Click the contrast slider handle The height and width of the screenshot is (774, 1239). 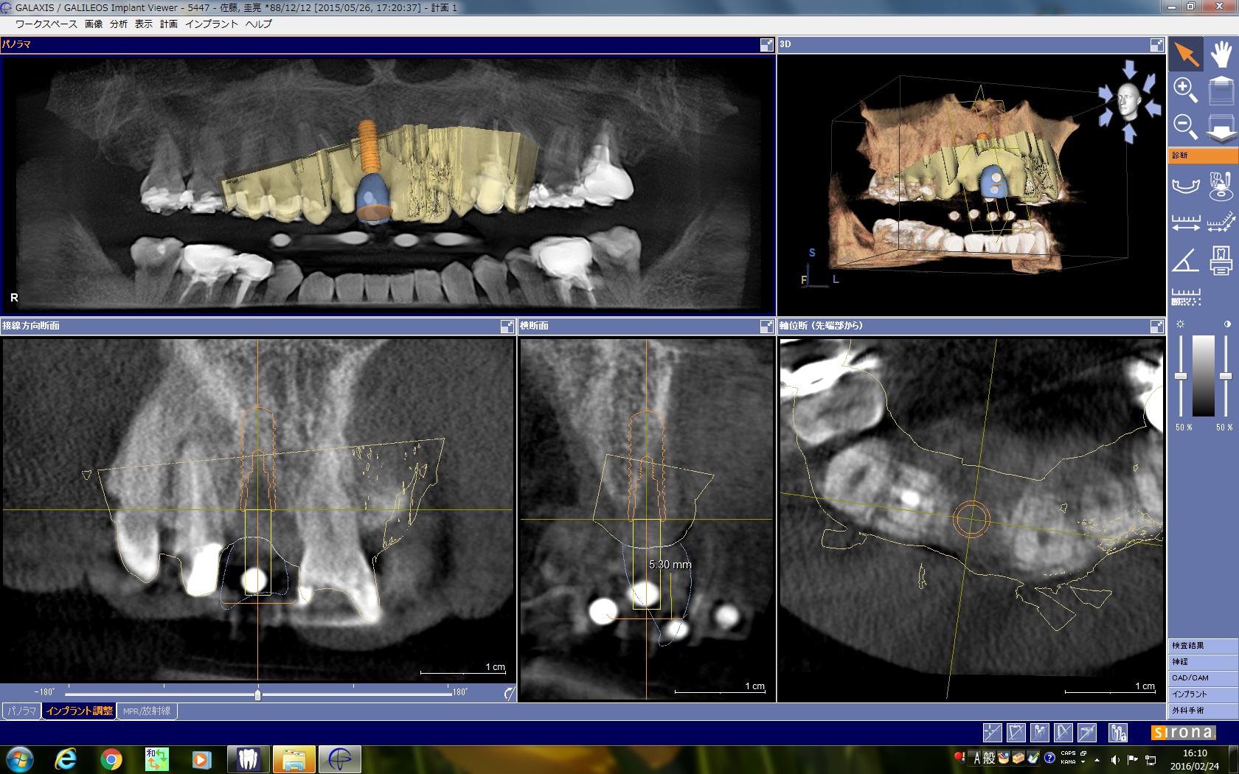(x=1226, y=377)
